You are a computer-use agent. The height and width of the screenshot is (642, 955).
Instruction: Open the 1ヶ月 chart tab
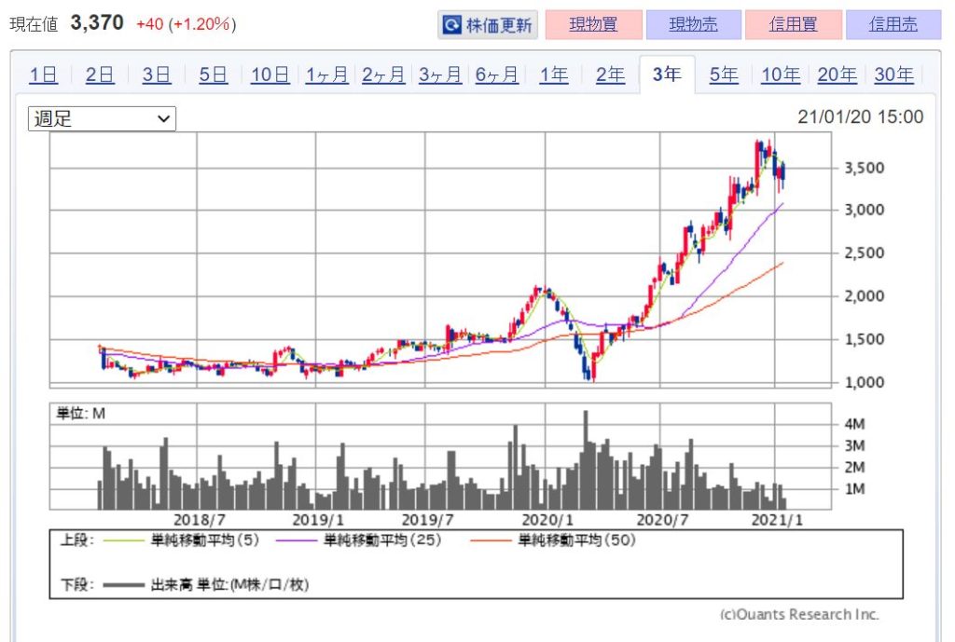(x=326, y=75)
